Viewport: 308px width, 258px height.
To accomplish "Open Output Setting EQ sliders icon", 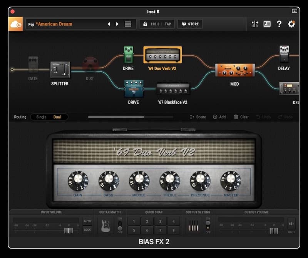I will [x=194, y=226].
